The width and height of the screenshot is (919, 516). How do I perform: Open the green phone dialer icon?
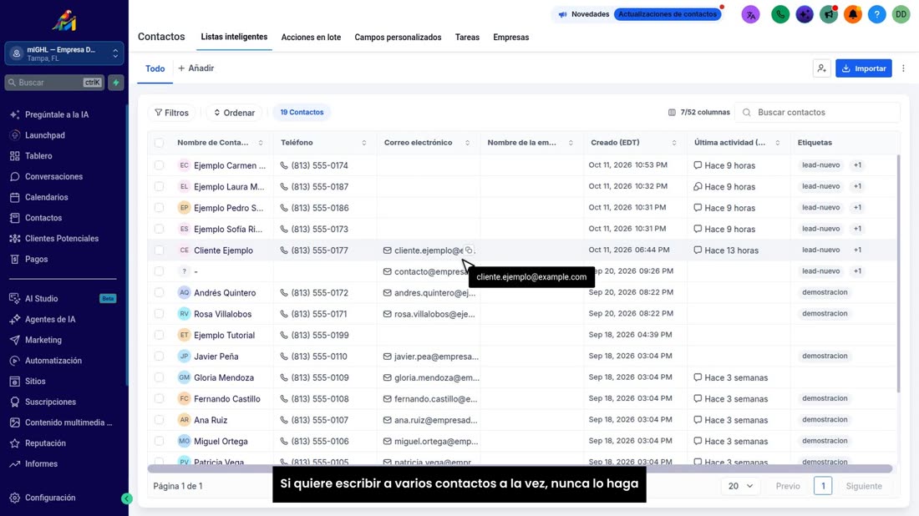click(780, 15)
